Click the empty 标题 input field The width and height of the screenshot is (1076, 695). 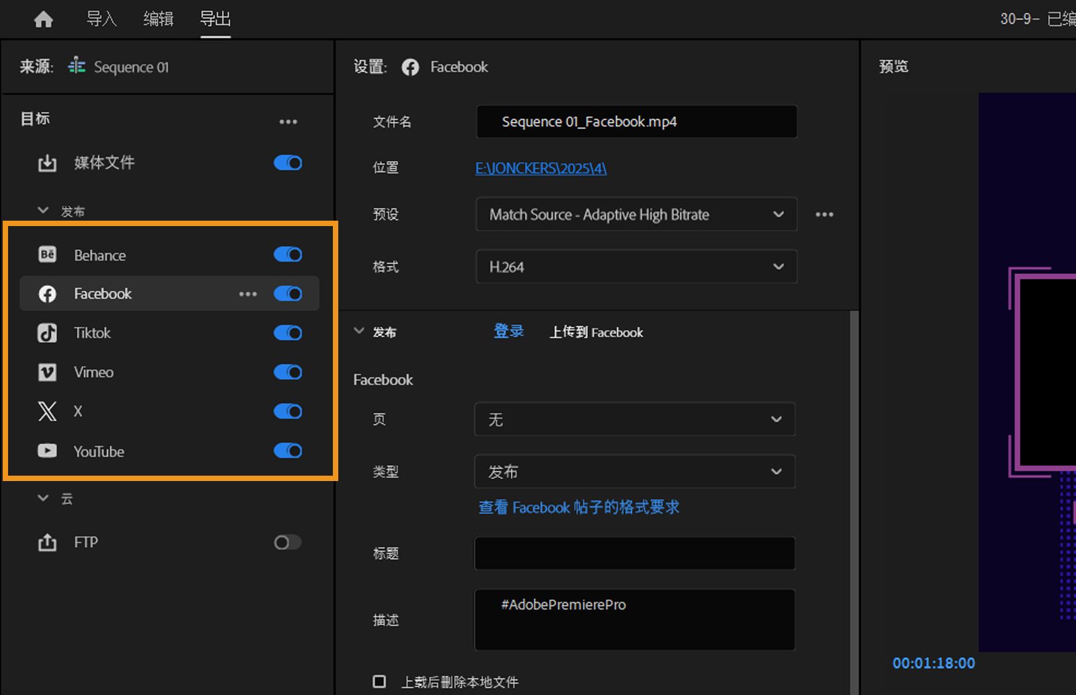(x=635, y=553)
